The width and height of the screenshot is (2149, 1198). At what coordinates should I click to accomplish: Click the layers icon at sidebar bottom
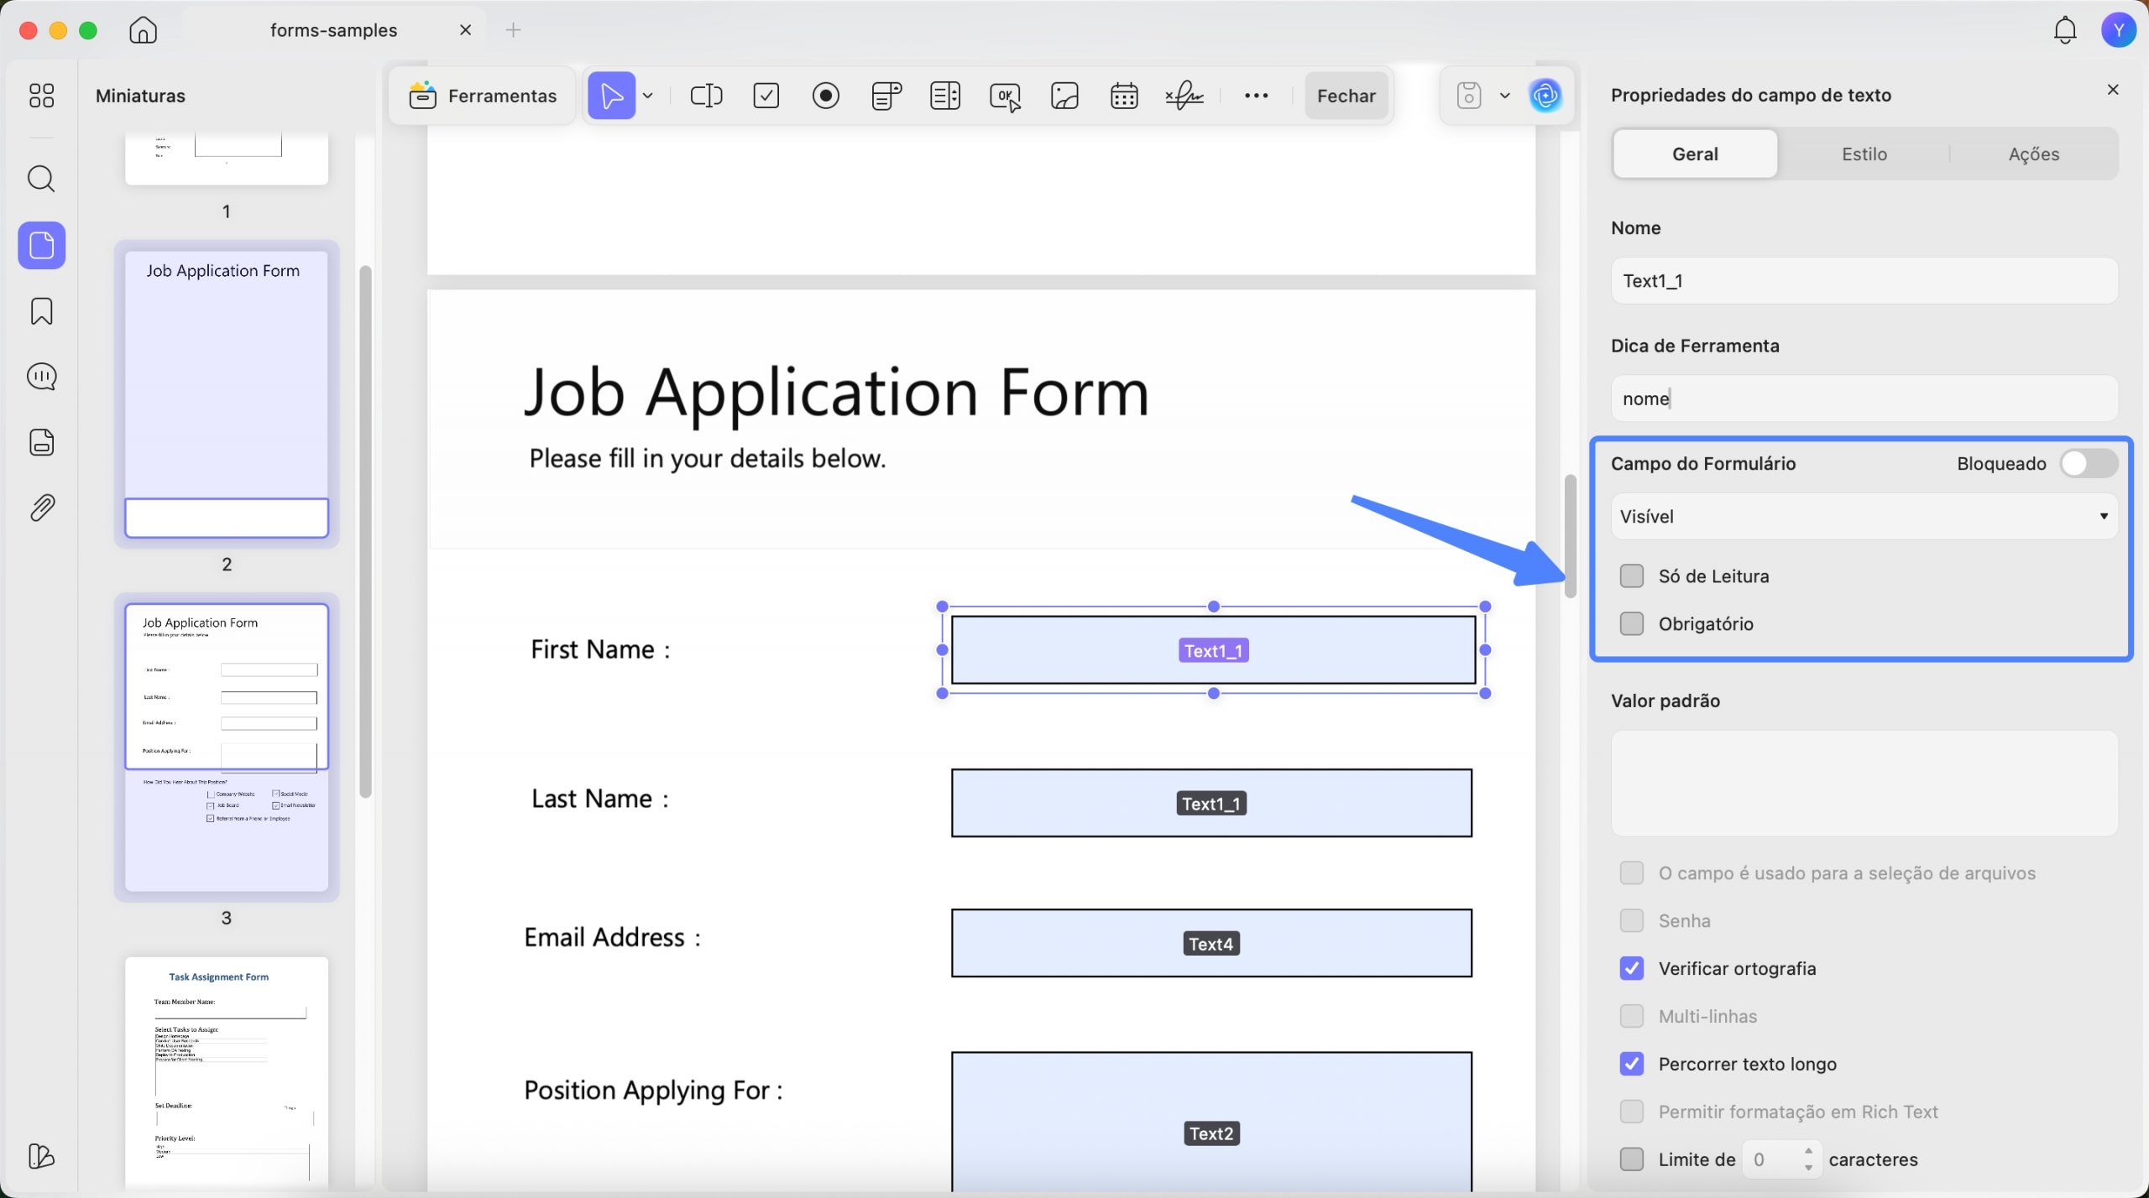point(41,1156)
